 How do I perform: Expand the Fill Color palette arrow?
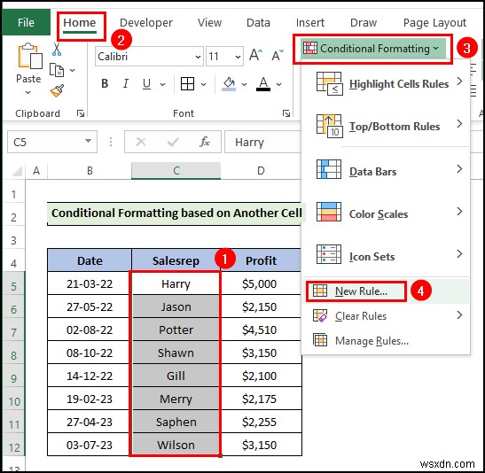(x=245, y=84)
